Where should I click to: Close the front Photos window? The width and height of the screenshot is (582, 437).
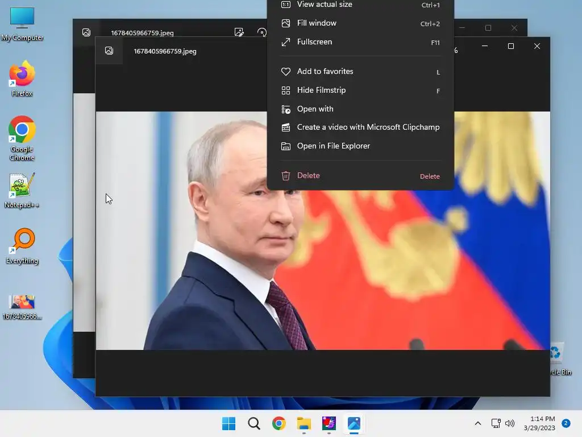click(x=537, y=46)
